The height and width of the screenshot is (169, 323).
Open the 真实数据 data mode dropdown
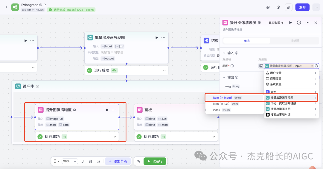tap(276, 23)
